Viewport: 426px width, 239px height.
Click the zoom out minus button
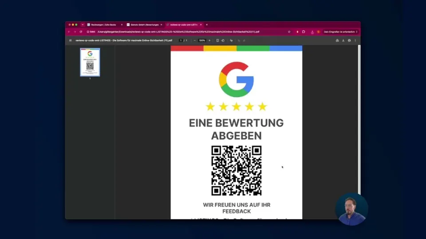pos(194,40)
